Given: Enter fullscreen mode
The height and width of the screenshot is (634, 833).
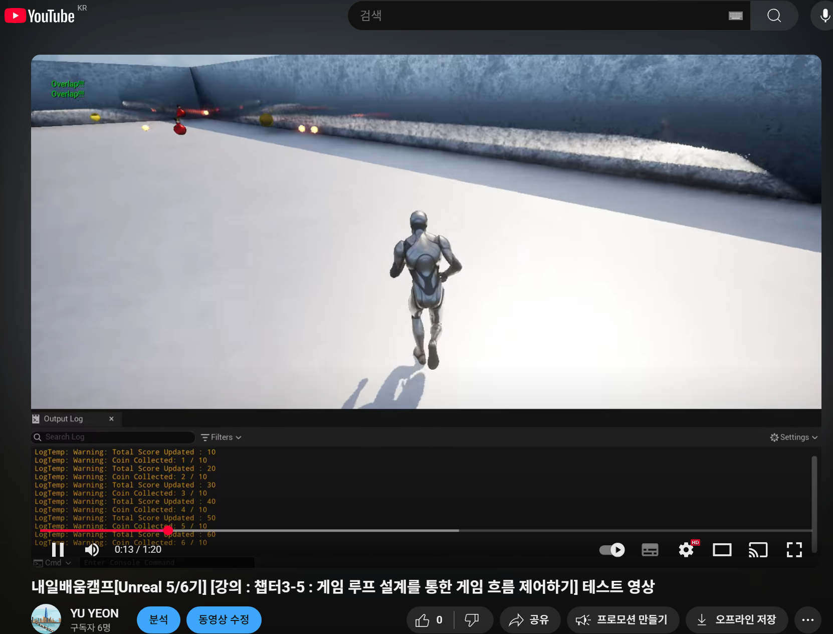Looking at the screenshot, I should click(x=794, y=550).
